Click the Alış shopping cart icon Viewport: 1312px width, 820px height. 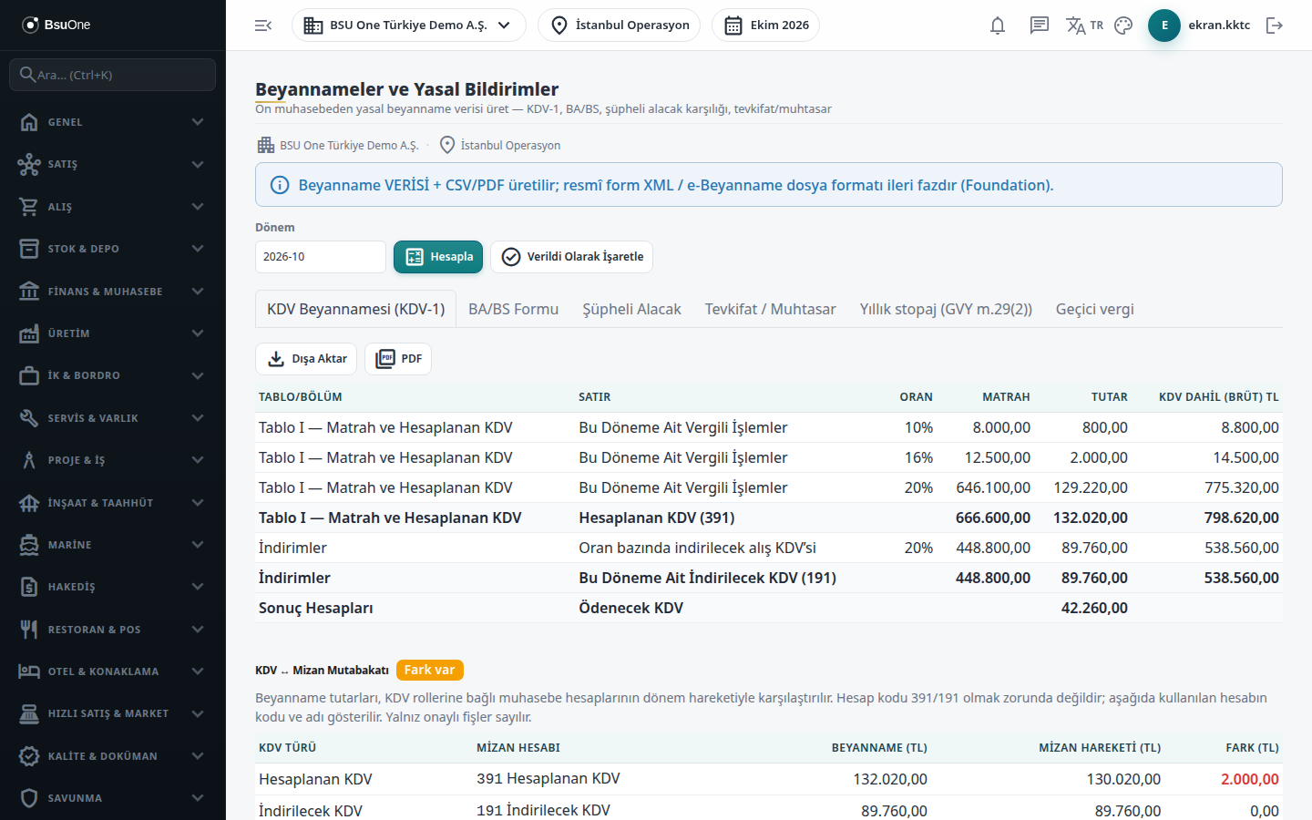tap(29, 207)
